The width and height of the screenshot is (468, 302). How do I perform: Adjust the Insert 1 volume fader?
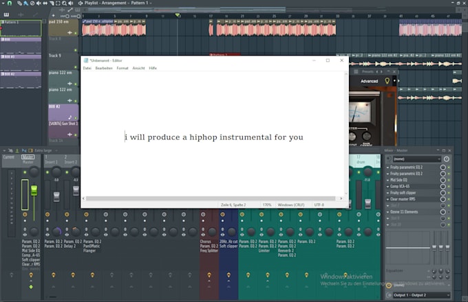click(x=56, y=196)
